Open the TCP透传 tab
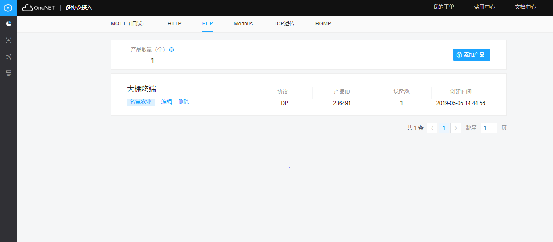The height and width of the screenshot is (242, 553). (284, 24)
